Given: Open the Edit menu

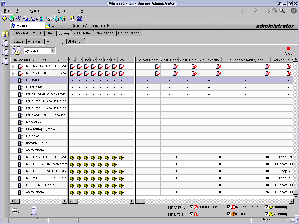Looking at the screenshot, I should click(19, 11).
